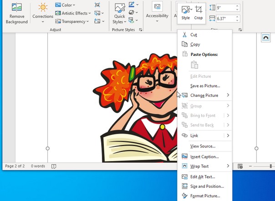This screenshot has width=275, height=201.
Task: Open the Wrap Text submenu
Action: pos(205,166)
